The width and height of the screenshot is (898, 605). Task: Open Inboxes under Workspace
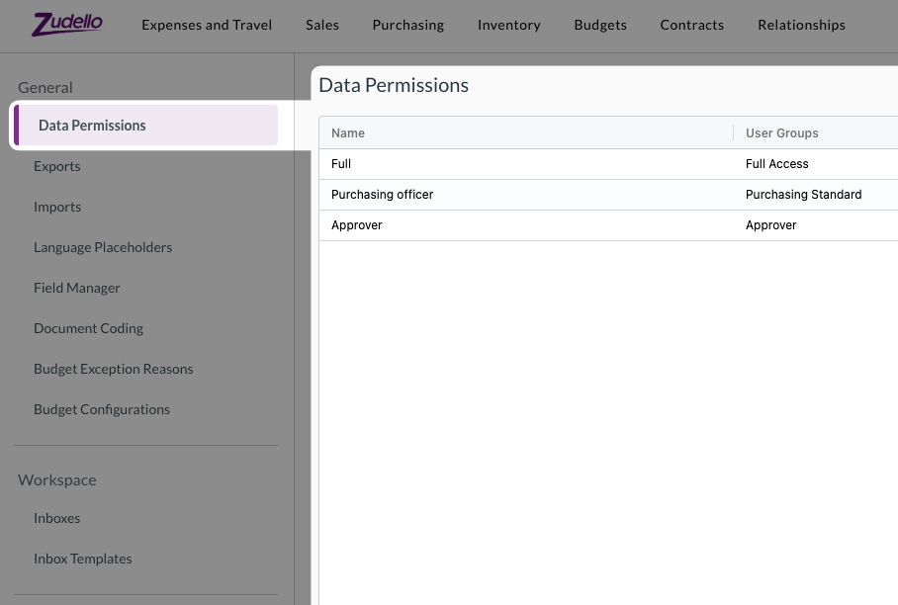pyautogui.click(x=56, y=518)
